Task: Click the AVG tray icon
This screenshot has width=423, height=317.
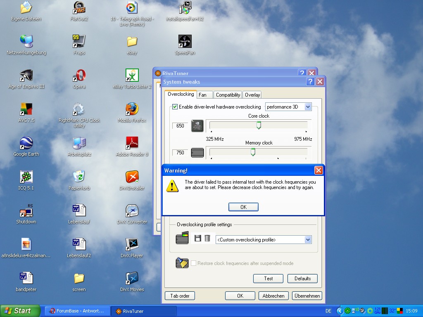Action: click(x=400, y=310)
